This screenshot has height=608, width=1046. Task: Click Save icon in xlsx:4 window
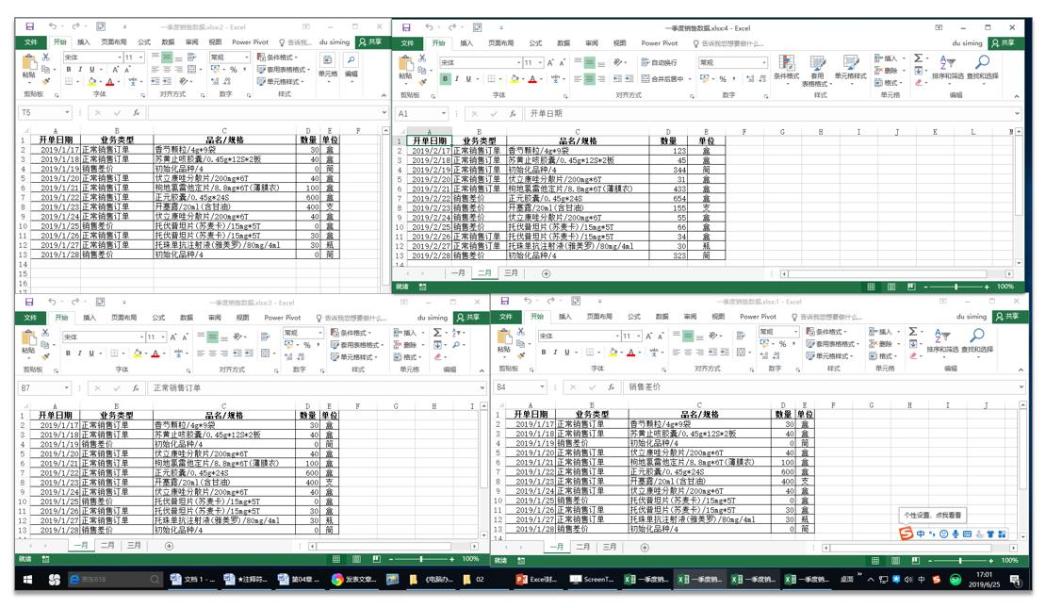(406, 28)
